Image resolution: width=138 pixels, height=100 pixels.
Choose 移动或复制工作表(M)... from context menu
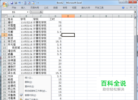tap(35, 91)
